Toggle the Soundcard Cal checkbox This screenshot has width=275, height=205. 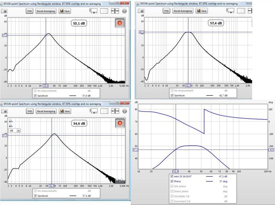(x=172, y=201)
